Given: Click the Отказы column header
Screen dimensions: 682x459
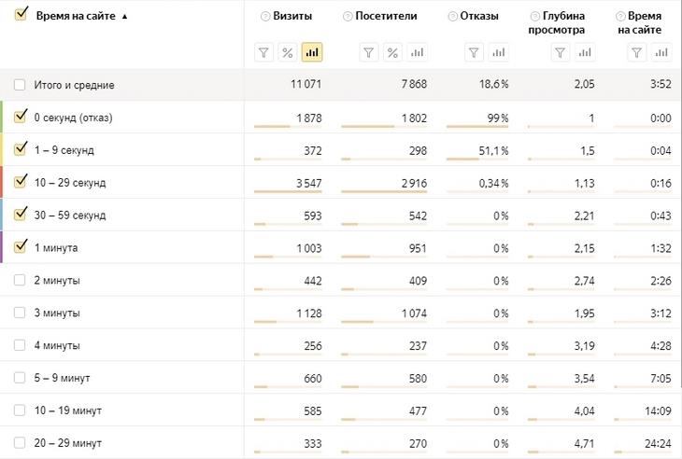Looking at the screenshot, I should pos(480,17).
